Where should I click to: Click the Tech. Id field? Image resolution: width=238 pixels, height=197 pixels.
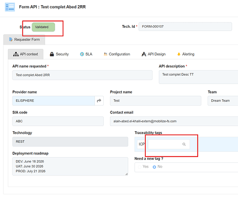pyautogui.click(x=185, y=27)
